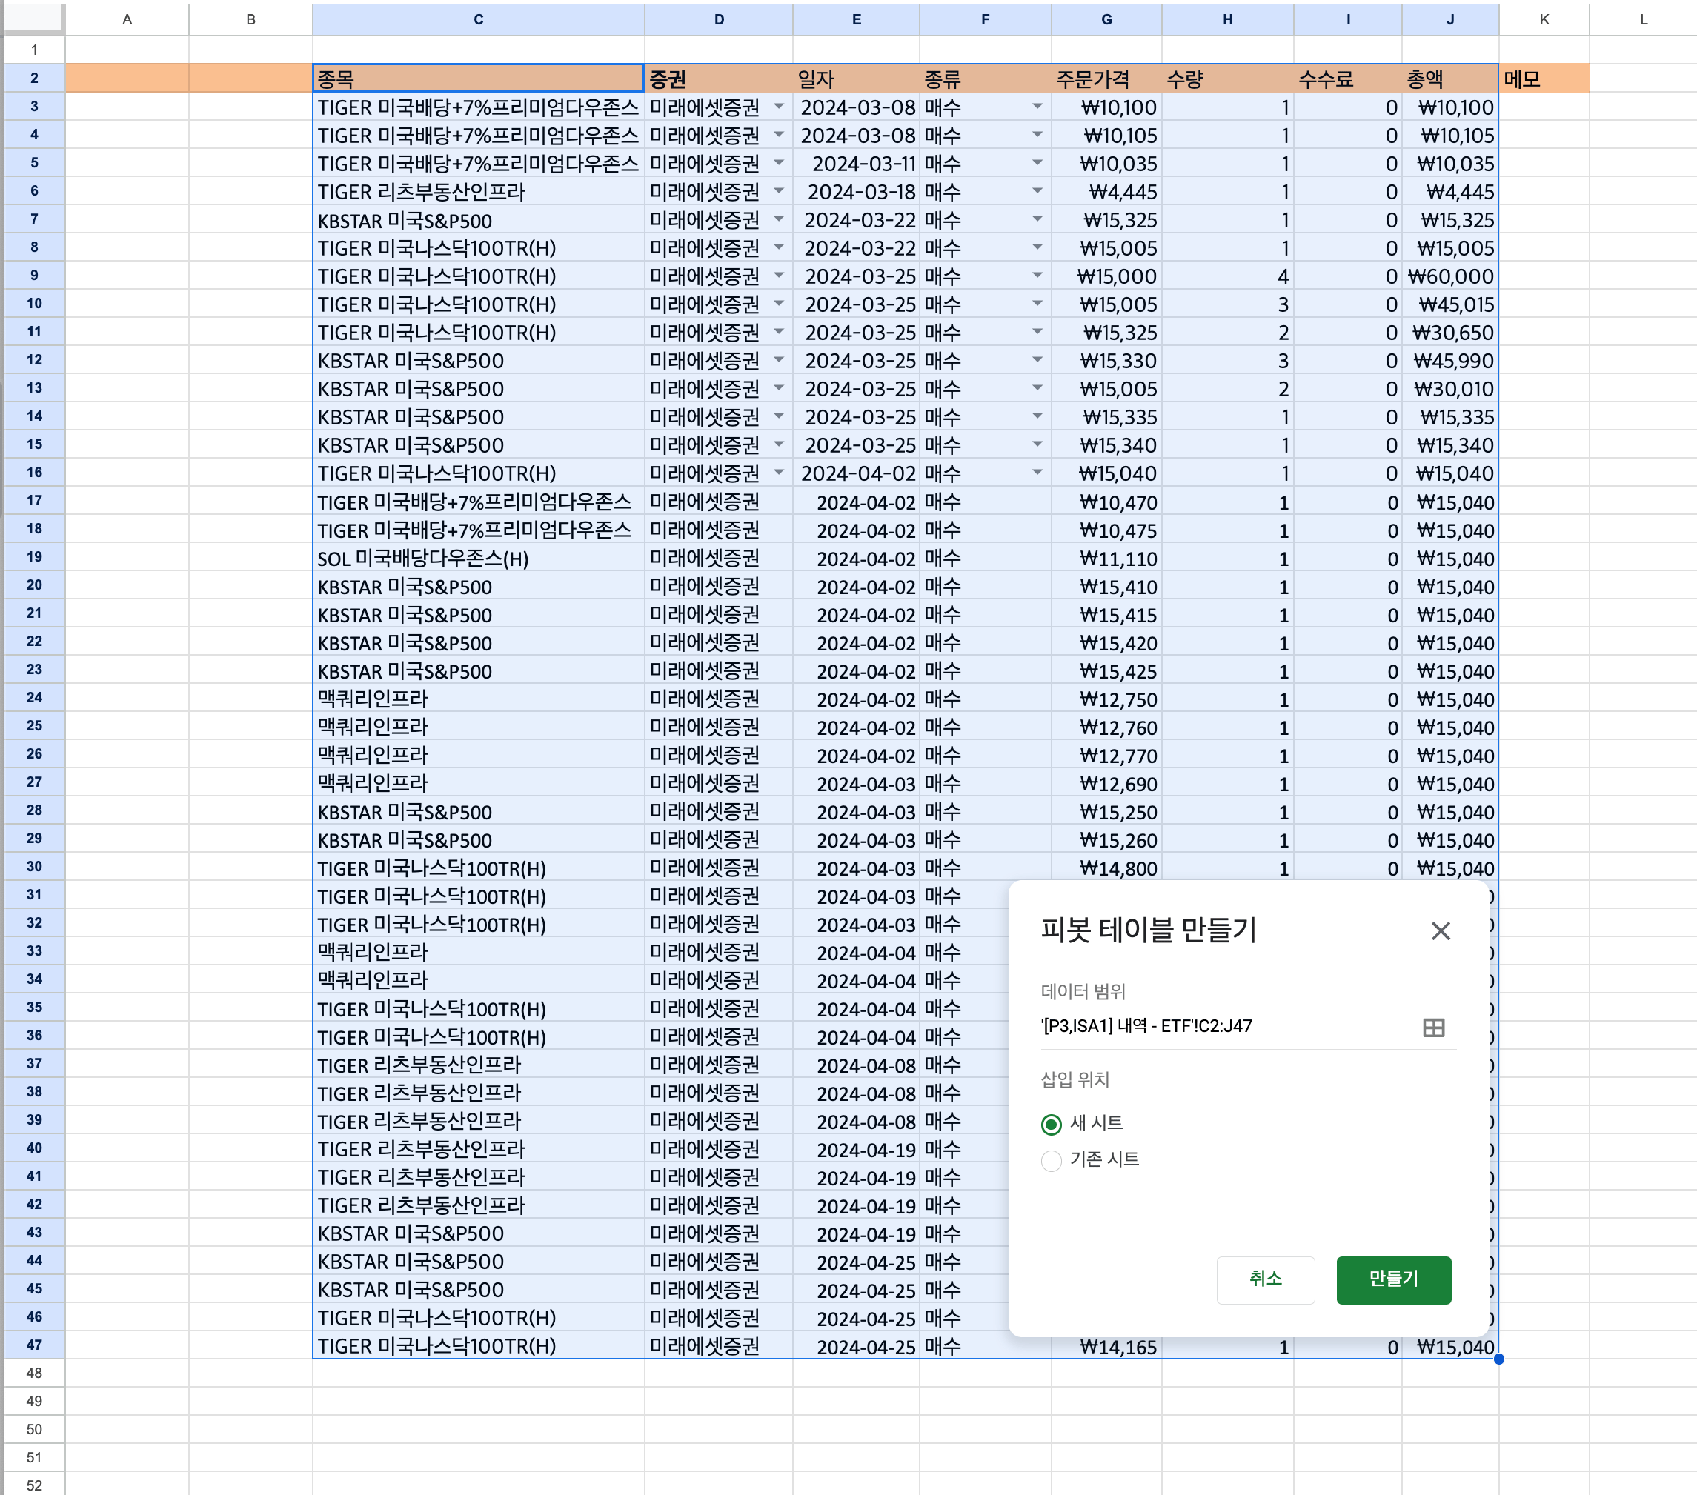This screenshot has width=1697, height=1495.
Task: Click the ₩4,445 order price cell in row 6
Action: (x=1106, y=191)
